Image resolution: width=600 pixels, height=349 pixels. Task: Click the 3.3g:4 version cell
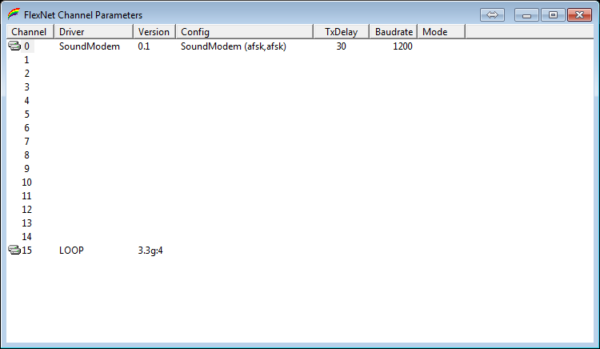pyautogui.click(x=150, y=251)
